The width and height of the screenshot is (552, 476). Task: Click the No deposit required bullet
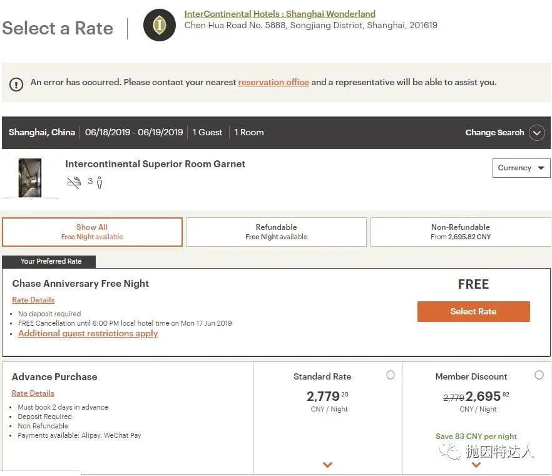click(x=49, y=314)
